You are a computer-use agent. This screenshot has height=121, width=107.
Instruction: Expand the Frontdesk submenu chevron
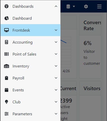click(x=56, y=30)
